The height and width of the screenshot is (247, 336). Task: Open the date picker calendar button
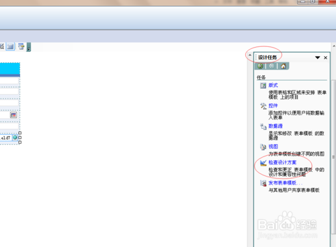tap(13, 115)
